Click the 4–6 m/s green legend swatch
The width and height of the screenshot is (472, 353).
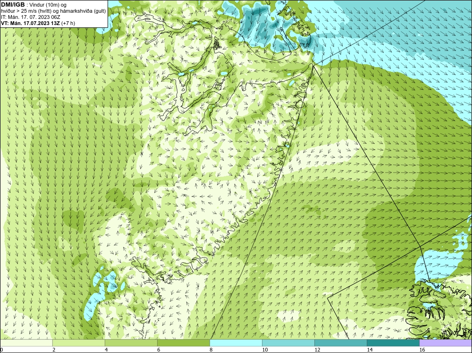[131, 343]
